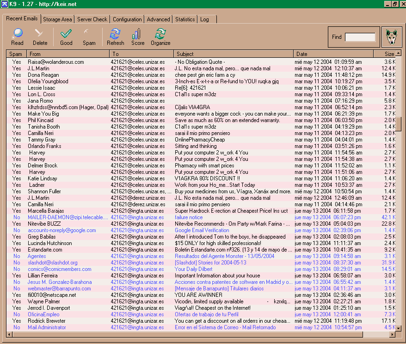This screenshot has height=344, width=406.
Task: Click the scrollbar up arrow
Action: pyautogui.click(x=399, y=54)
